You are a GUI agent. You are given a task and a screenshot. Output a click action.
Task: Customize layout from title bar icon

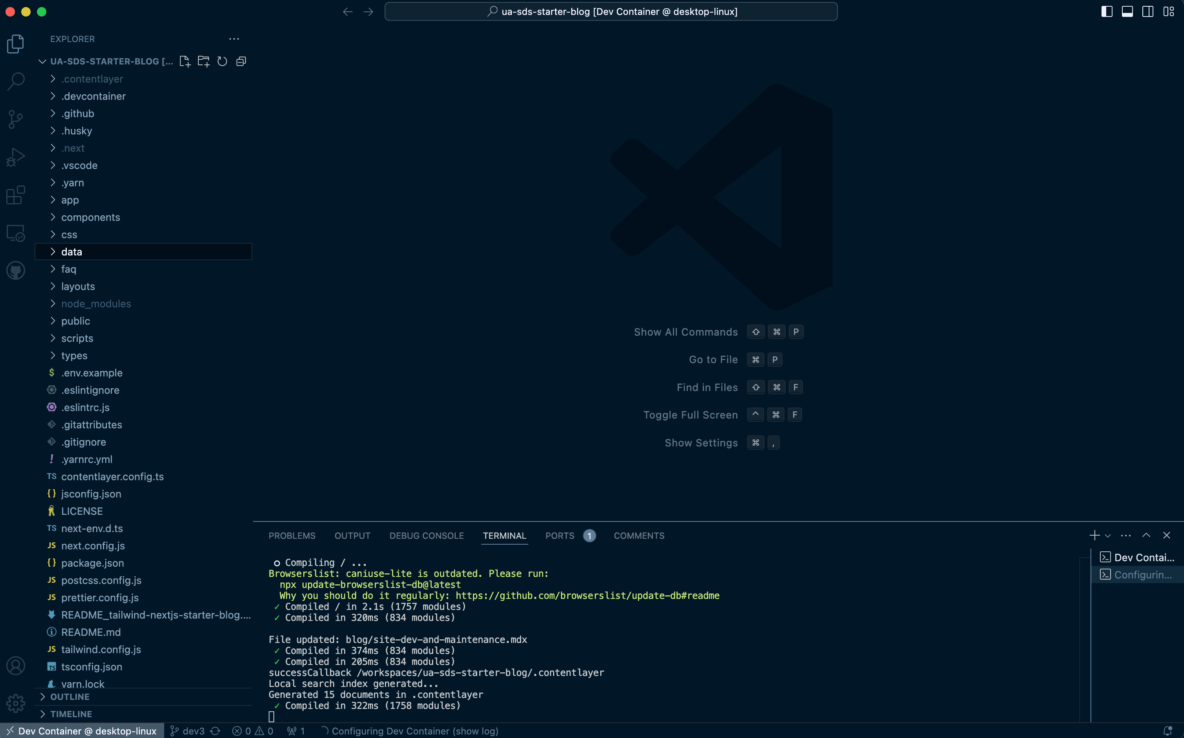pos(1168,12)
